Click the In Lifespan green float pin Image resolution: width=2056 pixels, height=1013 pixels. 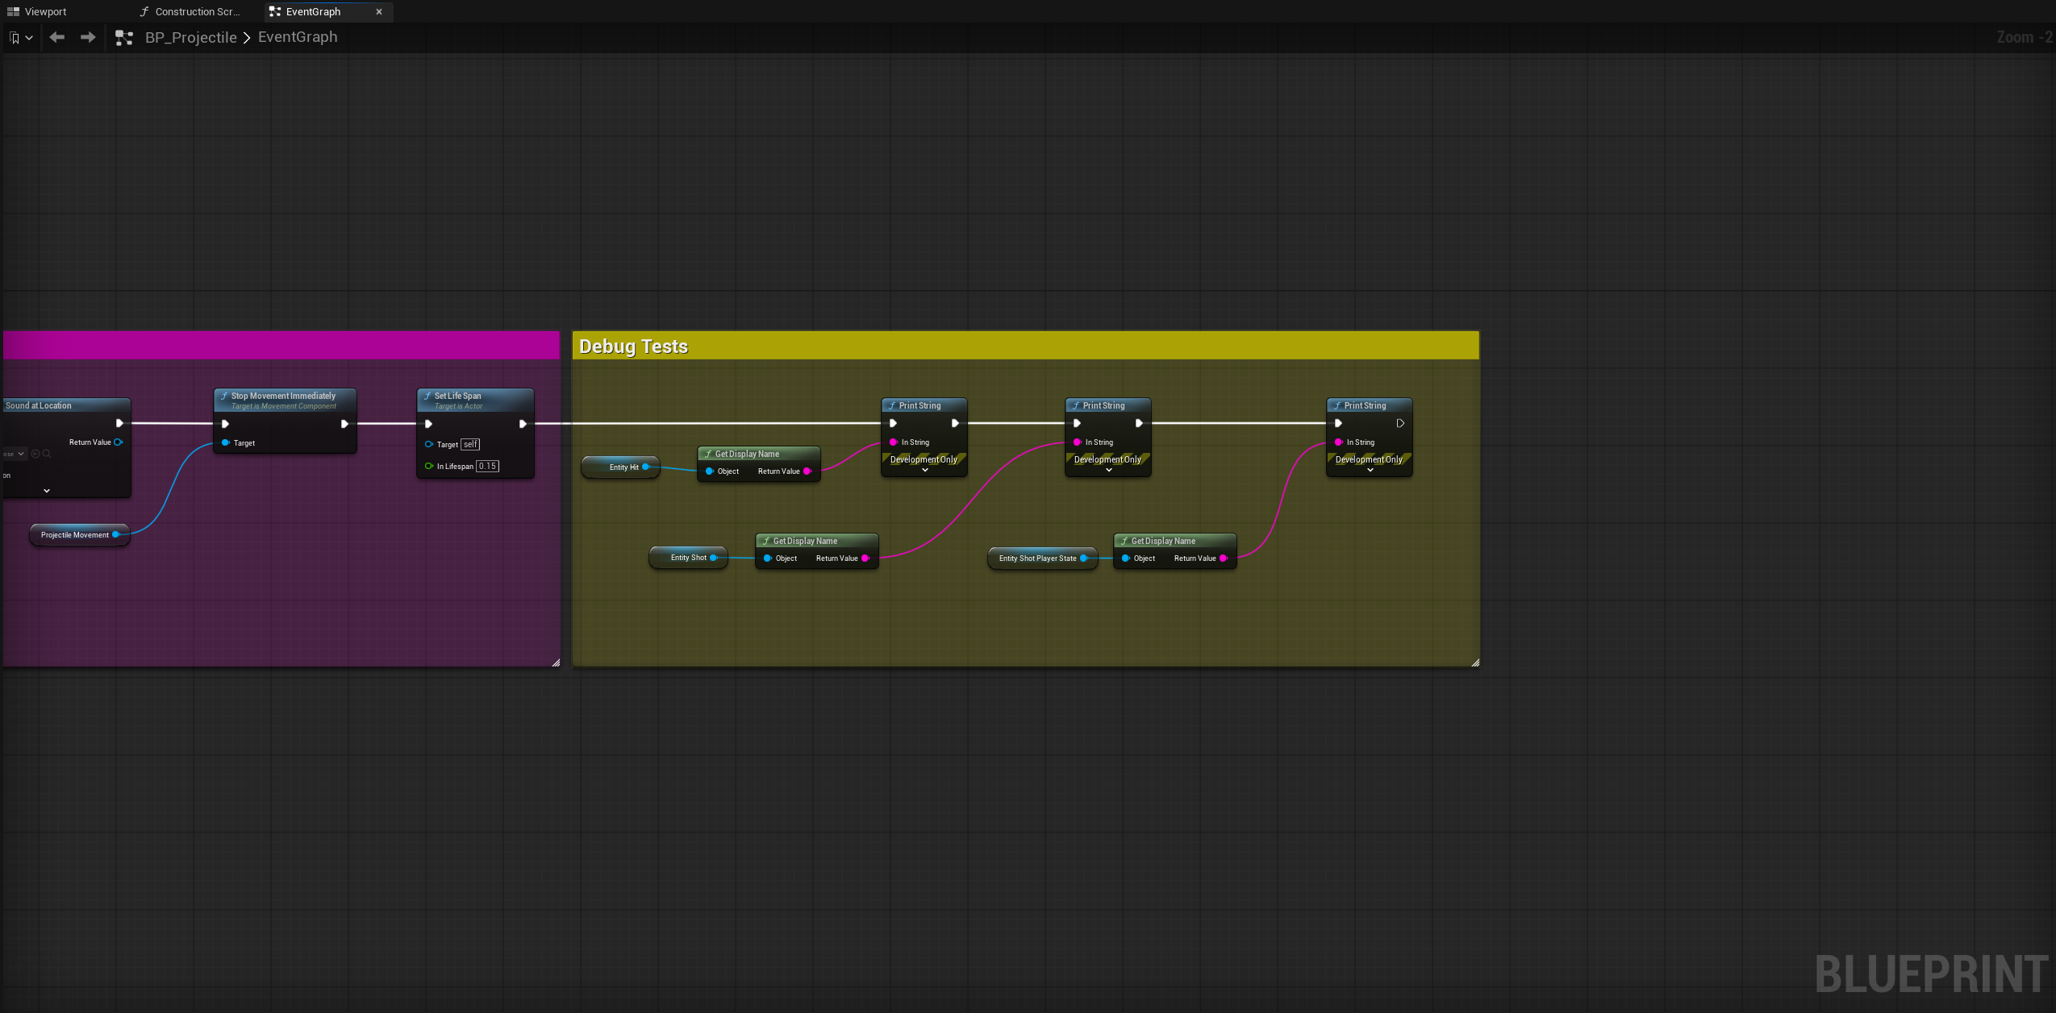point(429,466)
